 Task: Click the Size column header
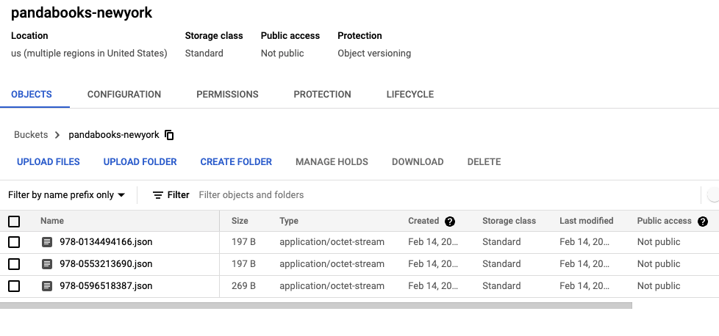(x=240, y=221)
